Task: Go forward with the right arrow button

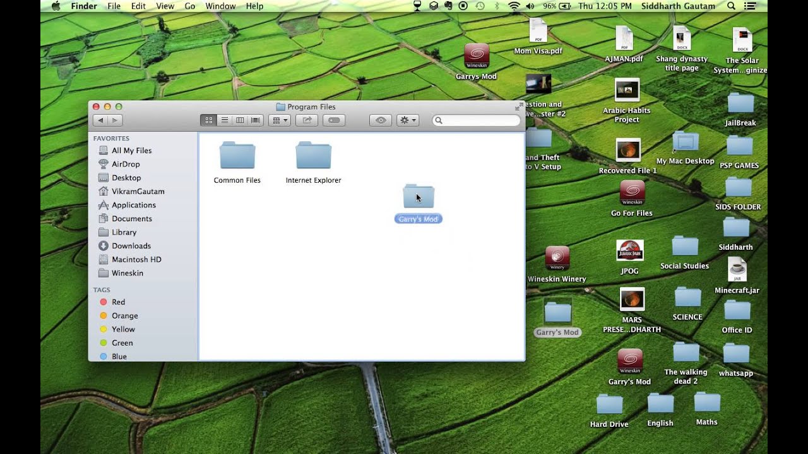Action: [115, 120]
